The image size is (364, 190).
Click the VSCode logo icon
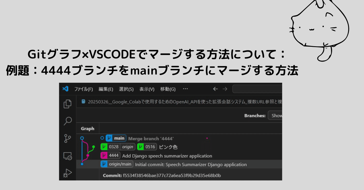click(66, 89)
